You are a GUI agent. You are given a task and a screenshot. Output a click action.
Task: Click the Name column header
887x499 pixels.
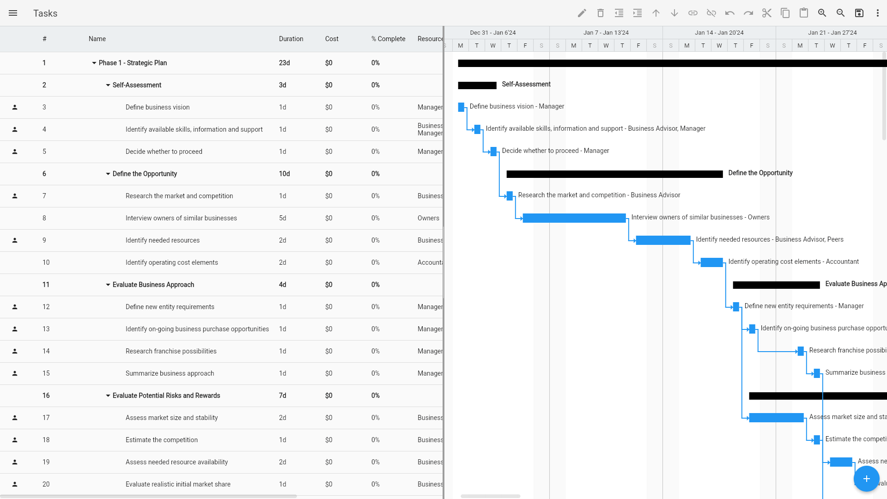(97, 39)
